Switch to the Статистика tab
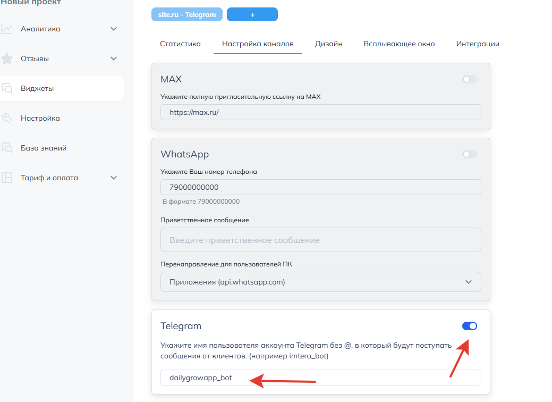 pos(180,44)
